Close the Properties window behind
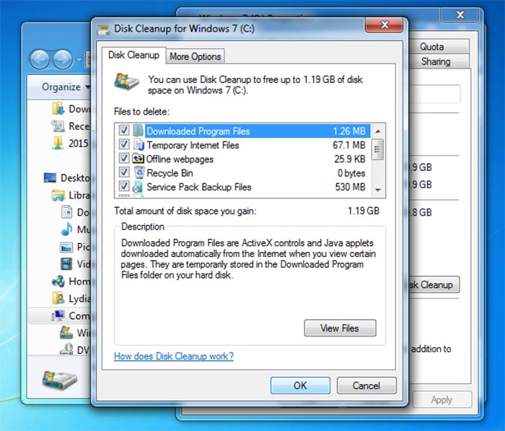This screenshot has height=431, width=505. coord(460,15)
